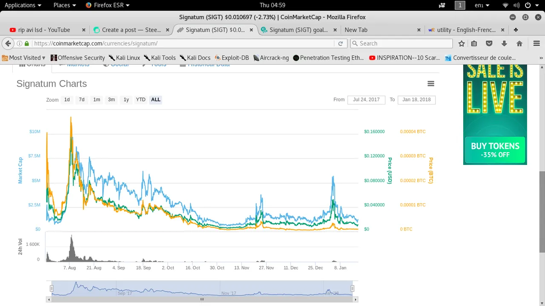Click the coinmarketcap.com URL in the address bar
This screenshot has width=545, height=306.
coord(96,43)
